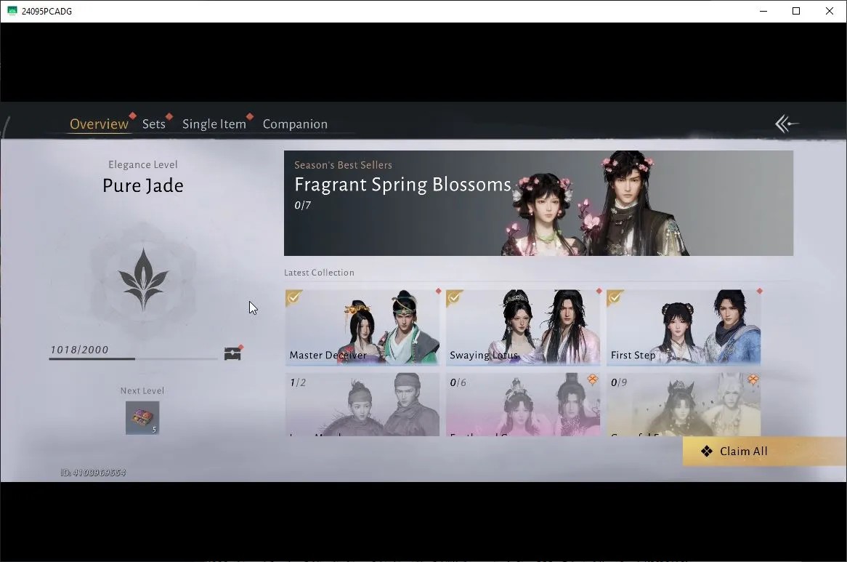Open the 1/2 progress collection card
This screenshot has width=847, height=562.
362,404
